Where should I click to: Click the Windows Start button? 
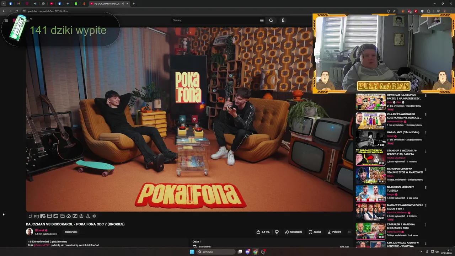click(x=192, y=252)
